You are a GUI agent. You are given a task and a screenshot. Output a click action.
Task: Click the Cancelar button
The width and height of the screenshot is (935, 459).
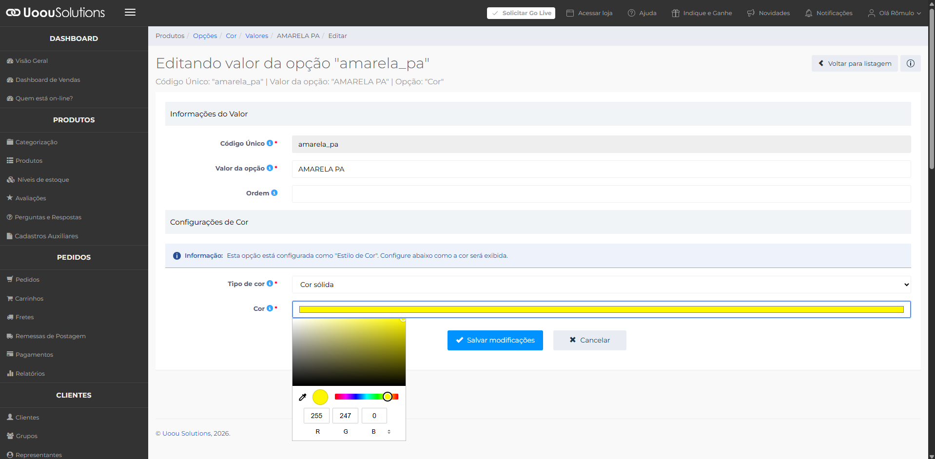[x=590, y=340]
